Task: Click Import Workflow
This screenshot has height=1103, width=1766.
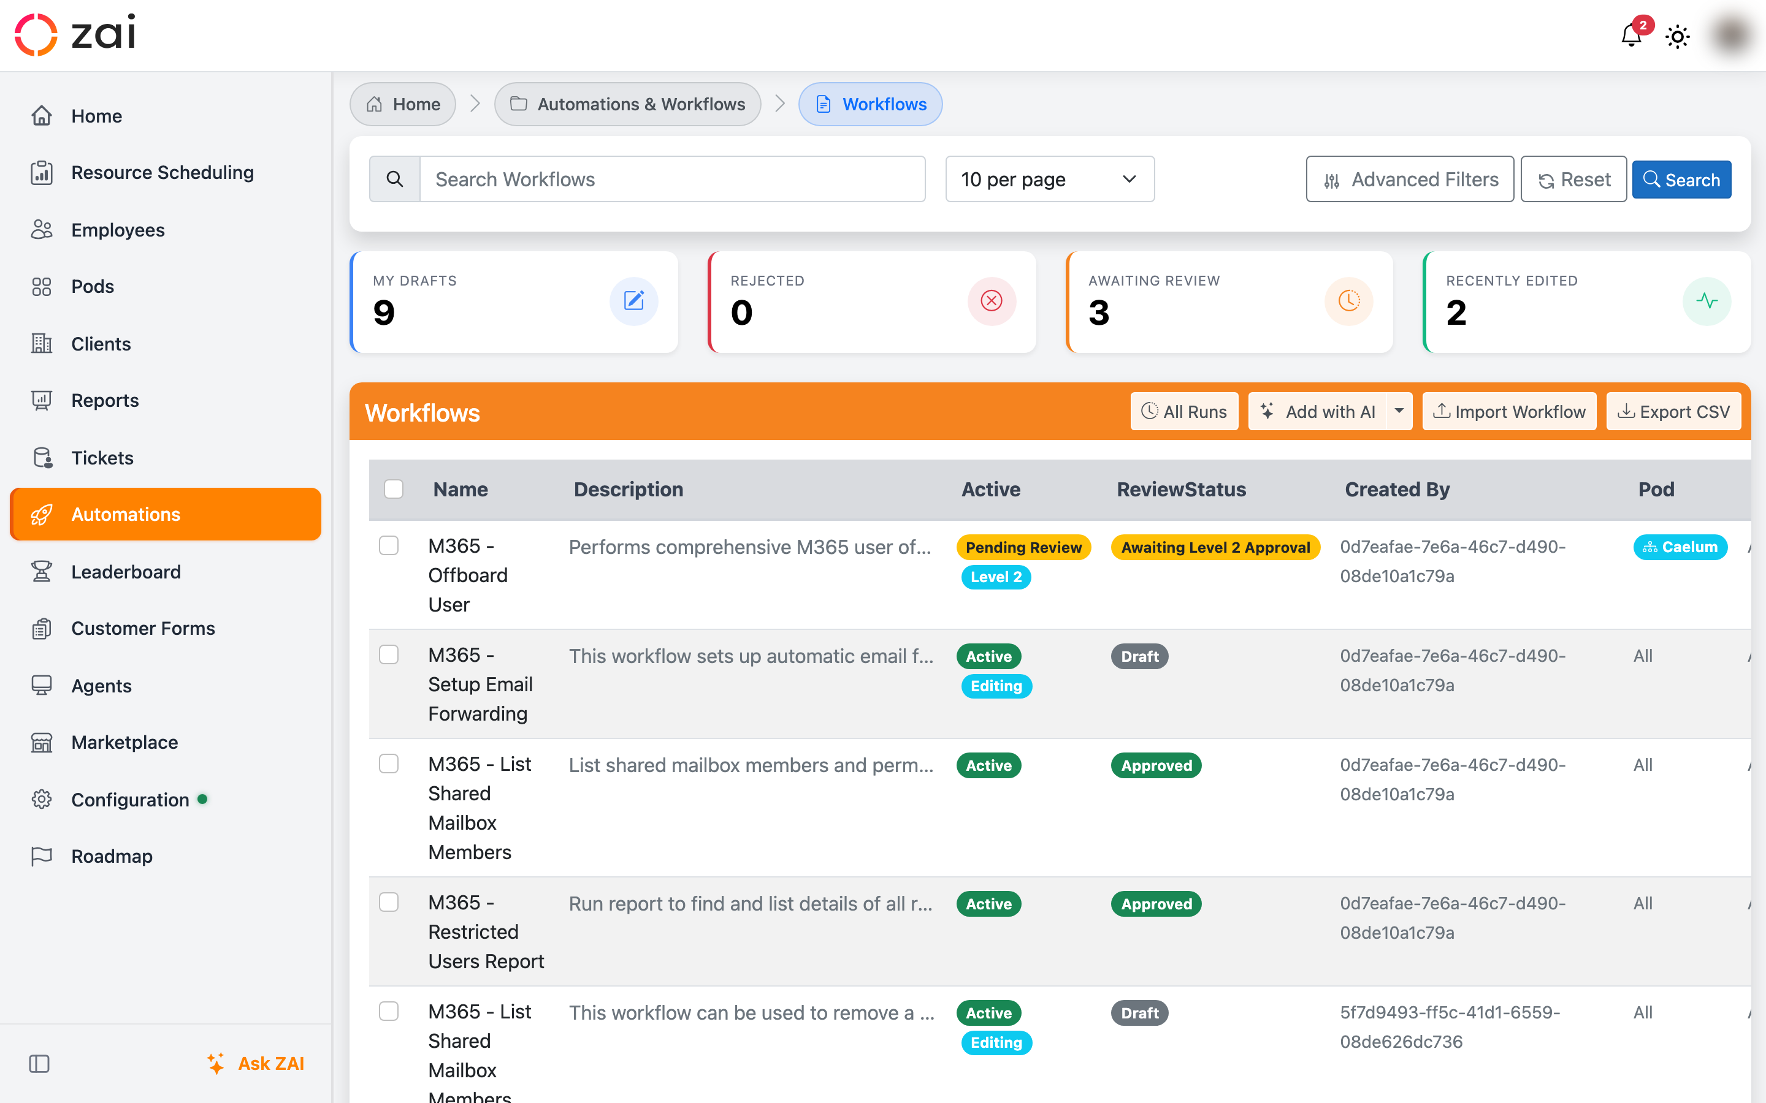Action: 1509,411
